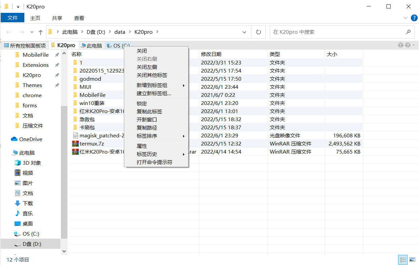This screenshot has width=419, height=265.
Task: Click 此电脑 in breadcrumb path
Action: coord(70,32)
